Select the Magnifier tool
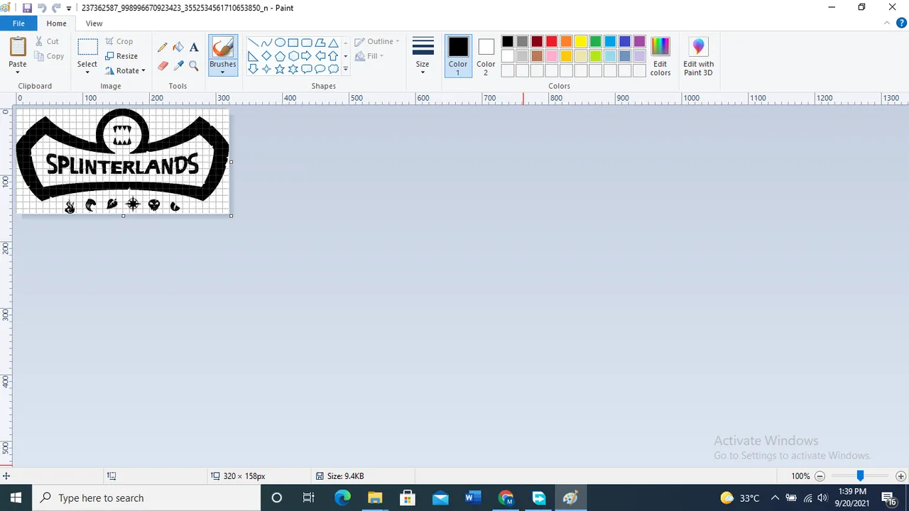The width and height of the screenshot is (909, 511). [x=194, y=65]
